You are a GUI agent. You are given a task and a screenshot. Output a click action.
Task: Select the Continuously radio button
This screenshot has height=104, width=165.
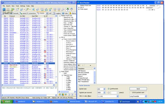point(109,89)
